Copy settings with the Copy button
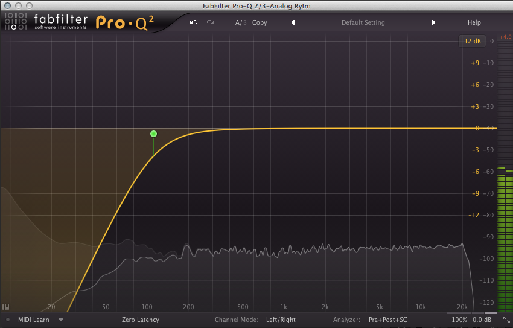The height and width of the screenshot is (328, 513). [x=260, y=22]
